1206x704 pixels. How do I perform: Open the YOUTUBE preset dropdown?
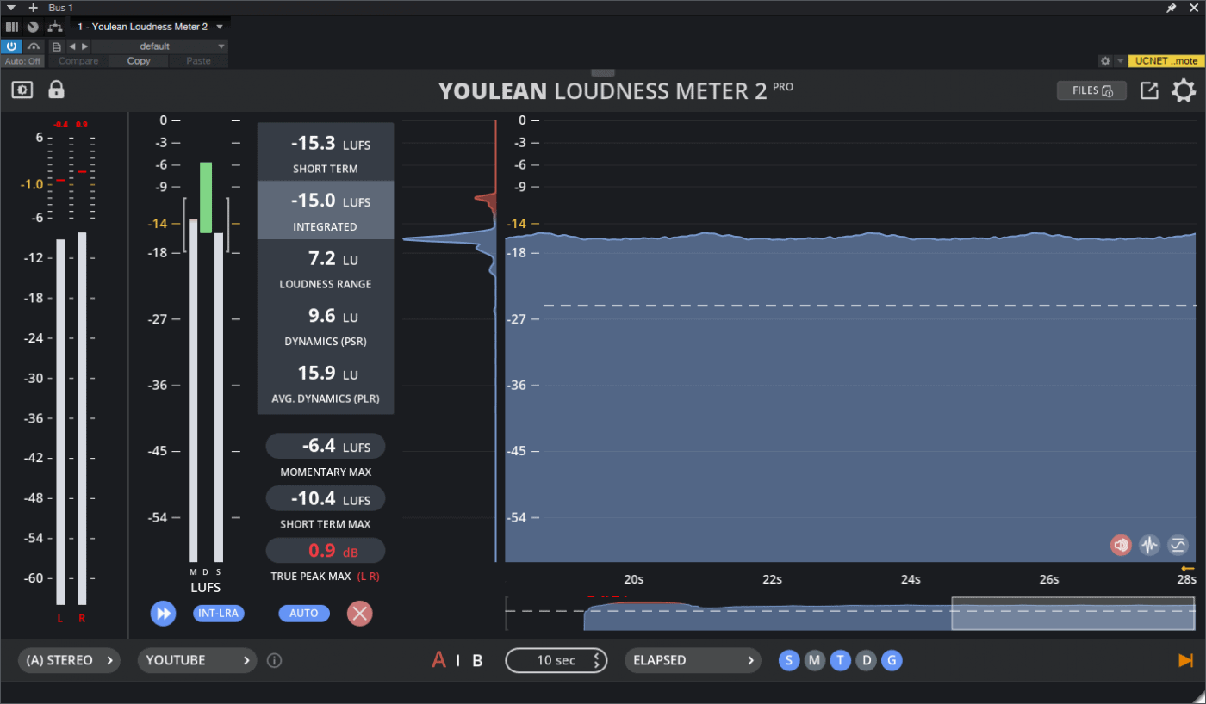pyautogui.click(x=197, y=660)
